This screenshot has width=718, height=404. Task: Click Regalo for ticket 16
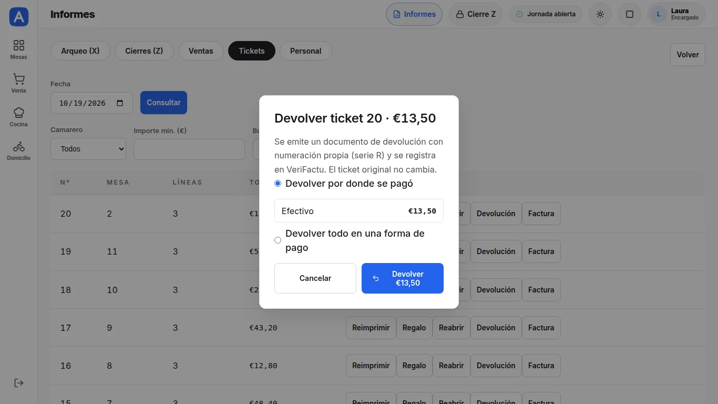[x=414, y=366]
